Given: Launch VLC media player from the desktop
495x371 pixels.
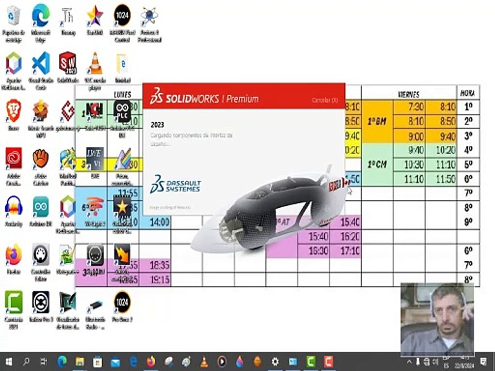Looking at the screenshot, I should point(95,63).
